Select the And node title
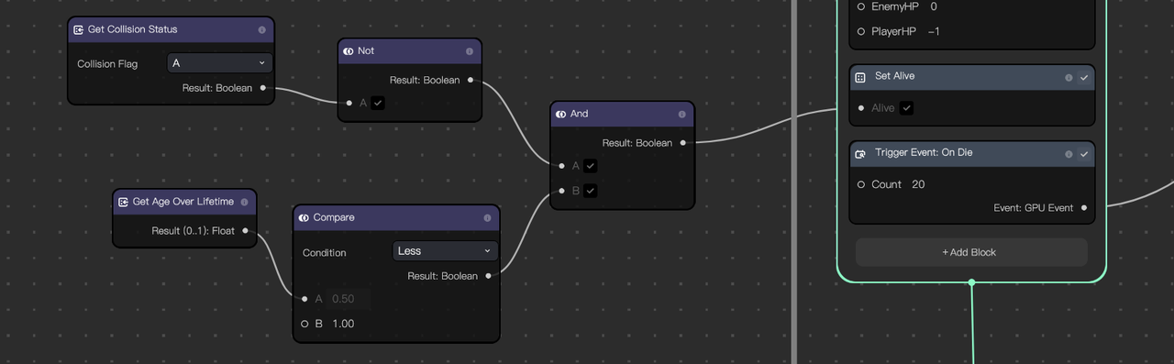The height and width of the screenshot is (364, 1174). pos(580,115)
